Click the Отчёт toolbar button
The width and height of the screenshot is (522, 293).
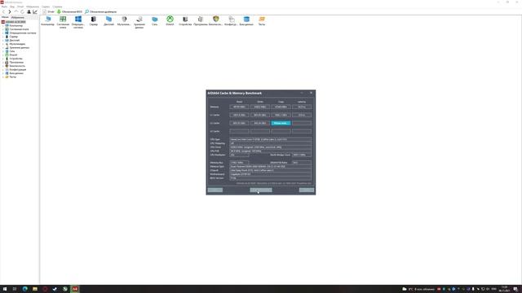point(48,11)
